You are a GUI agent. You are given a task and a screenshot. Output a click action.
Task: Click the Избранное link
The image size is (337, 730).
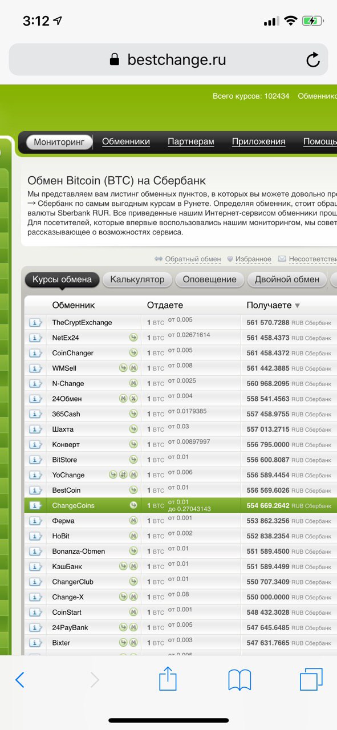point(253,259)
